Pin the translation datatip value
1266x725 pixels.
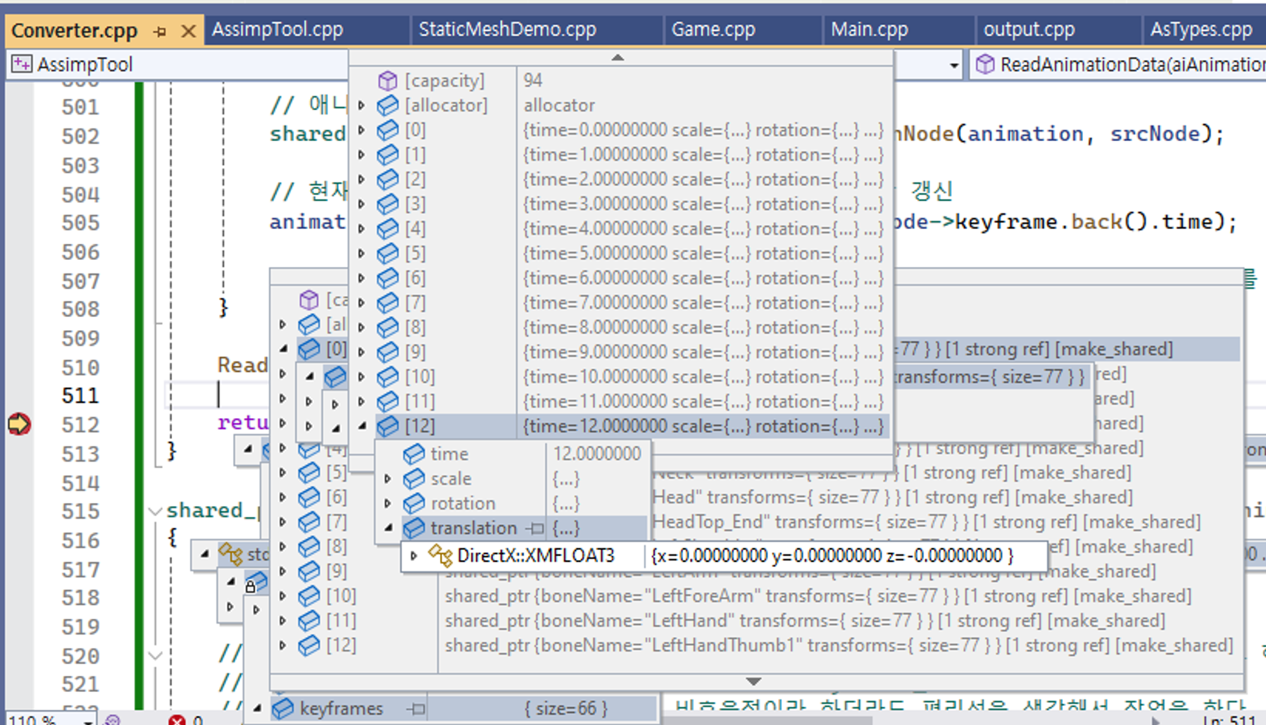536,528
